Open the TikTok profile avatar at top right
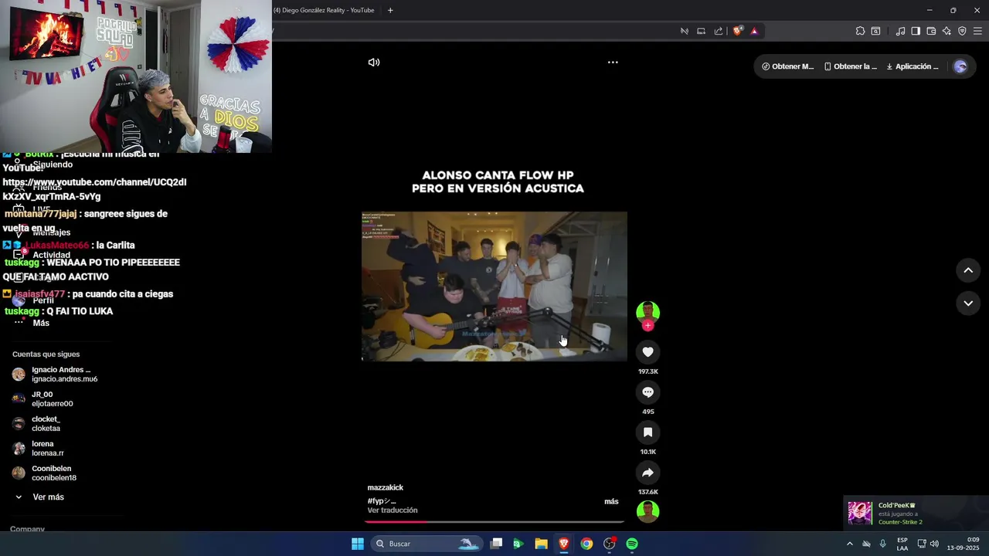 coord(960,66)
